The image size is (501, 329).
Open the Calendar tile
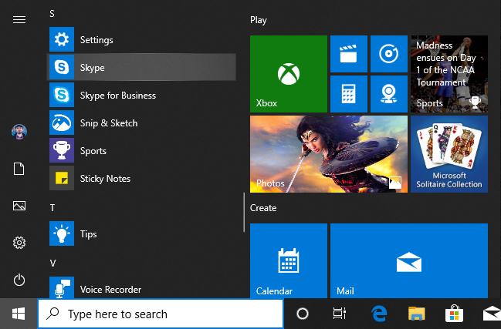(289, 260)
